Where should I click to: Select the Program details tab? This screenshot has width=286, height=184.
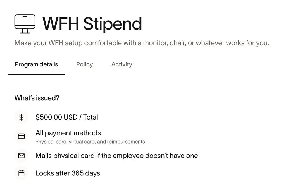36,64
